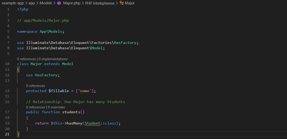Viewport: 287px width, 139px height.
Task: Click the 'name' string in fillable array
Action: [x=85, y=91]
